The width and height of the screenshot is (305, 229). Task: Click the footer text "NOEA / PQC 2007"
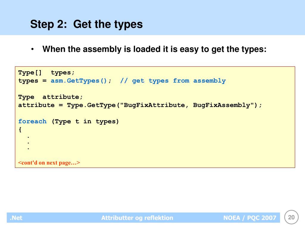(250, 218)
